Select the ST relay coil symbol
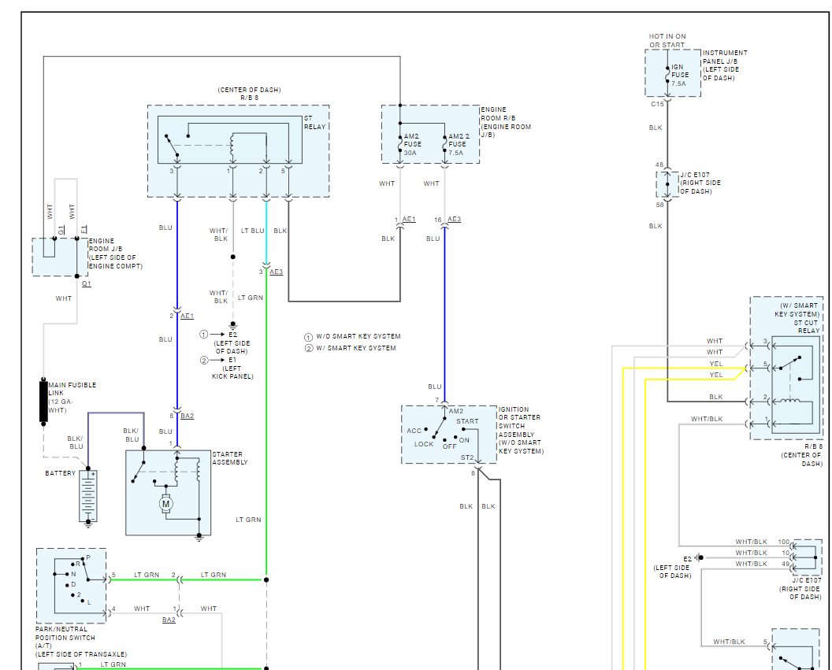 click(x=232, y=146)
